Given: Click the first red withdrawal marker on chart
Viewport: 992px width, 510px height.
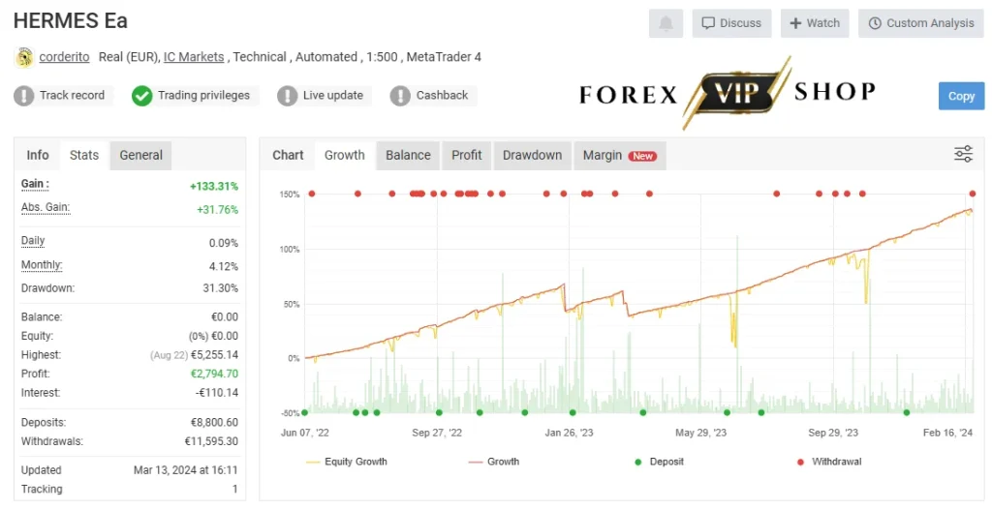Looking at the screenshot, I should [x=311, y=194].
